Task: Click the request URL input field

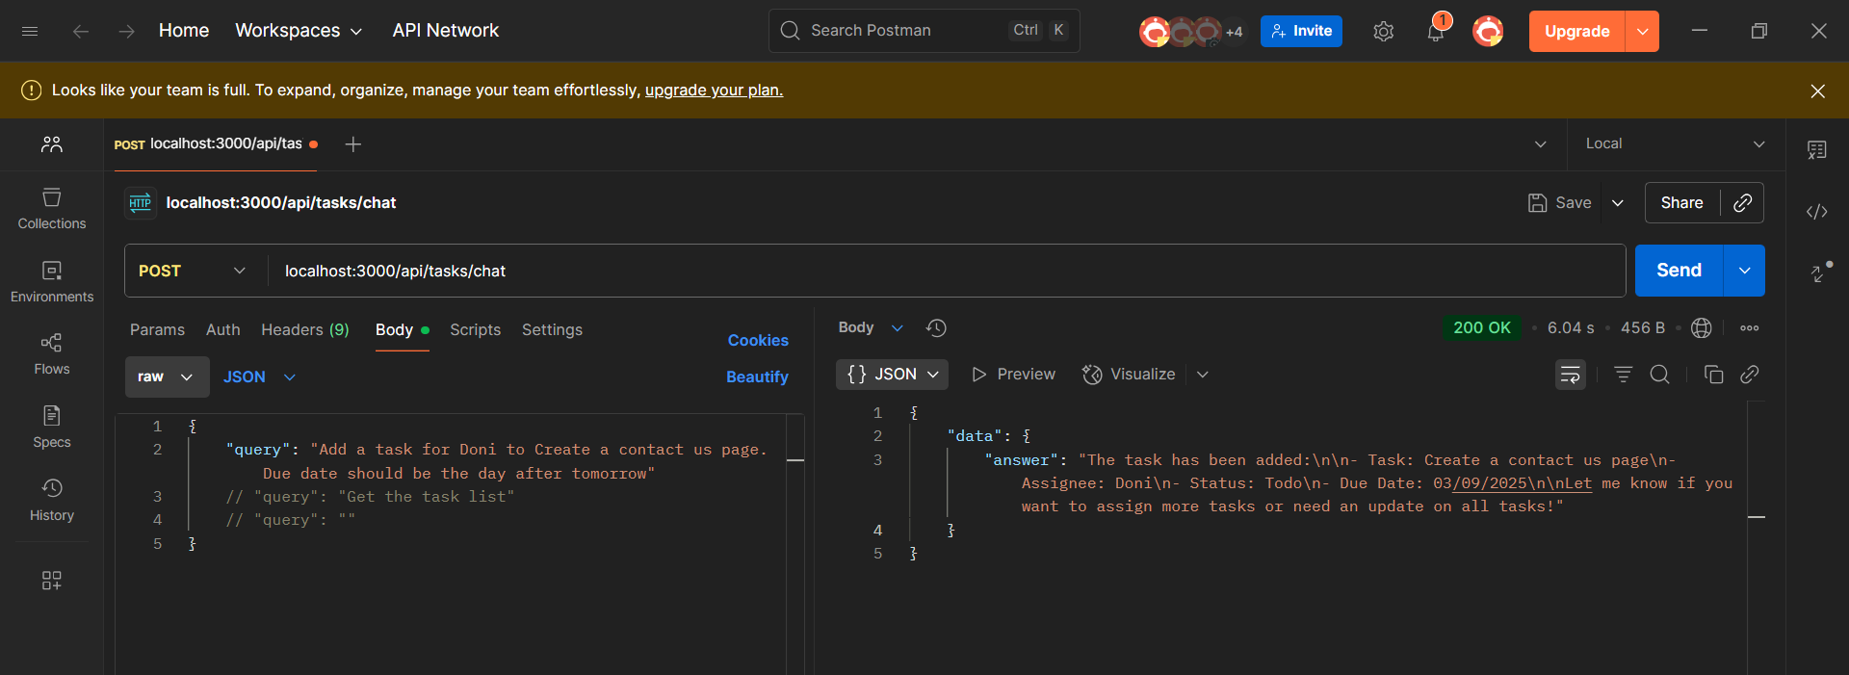Action: click(x=944, y=271)
